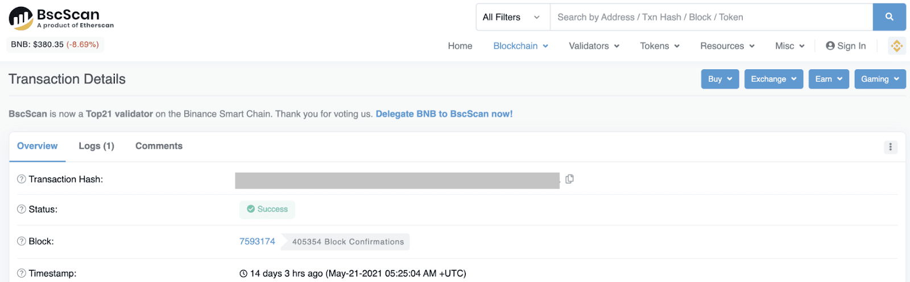Click the blue search magnifier button
The height and width of the screenshot is (282, 910).
point(889,17)
